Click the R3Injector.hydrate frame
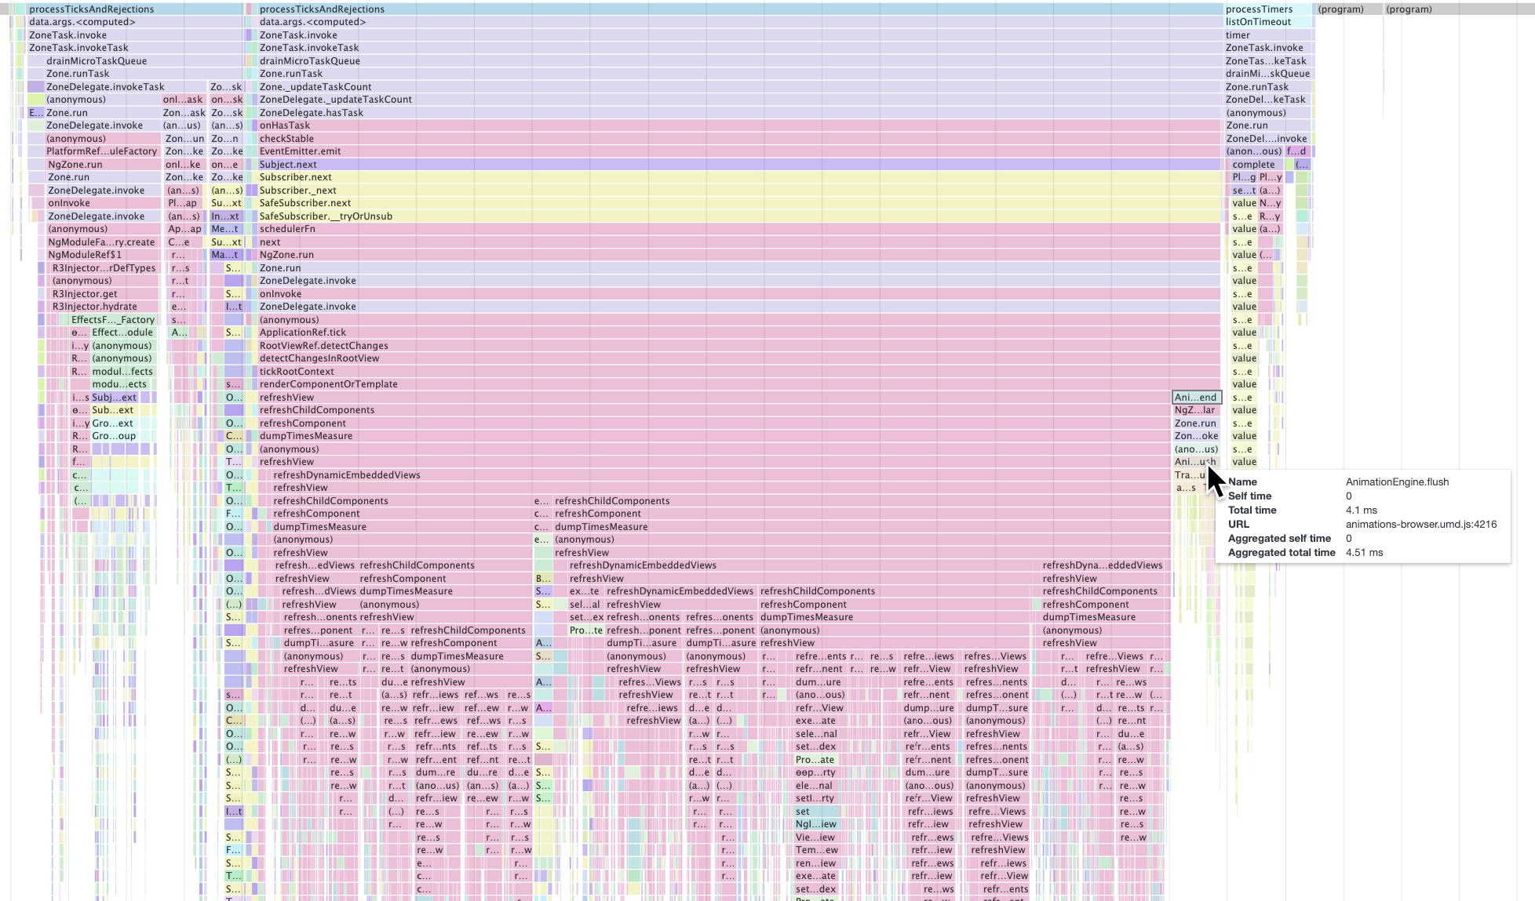1535x901 pixels. click(104, 307)
